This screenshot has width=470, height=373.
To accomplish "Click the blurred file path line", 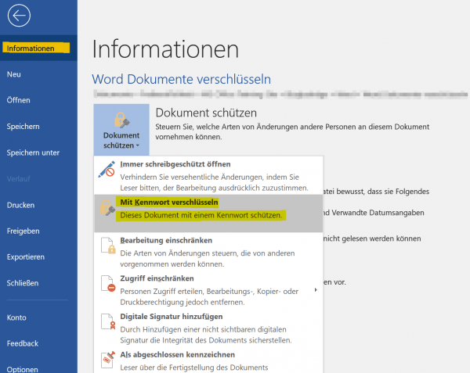I will pos(280,95).
